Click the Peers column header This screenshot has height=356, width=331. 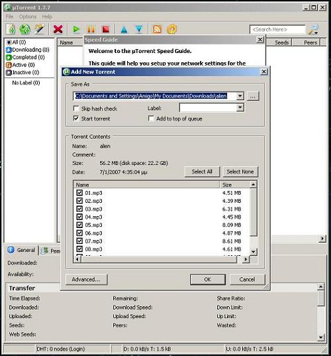306,42
